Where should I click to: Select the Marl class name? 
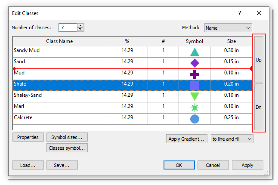click(19, 106)
